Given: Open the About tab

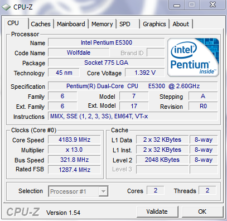Looking at the screenshot, I should tap(181, 24).
